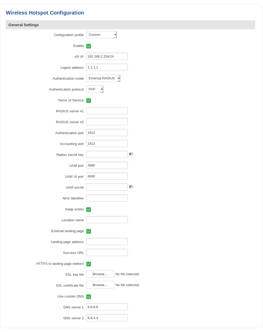The width and height of the screenshot is (263, 332).
Task: Click the General Settings section header
Action: 23,25
